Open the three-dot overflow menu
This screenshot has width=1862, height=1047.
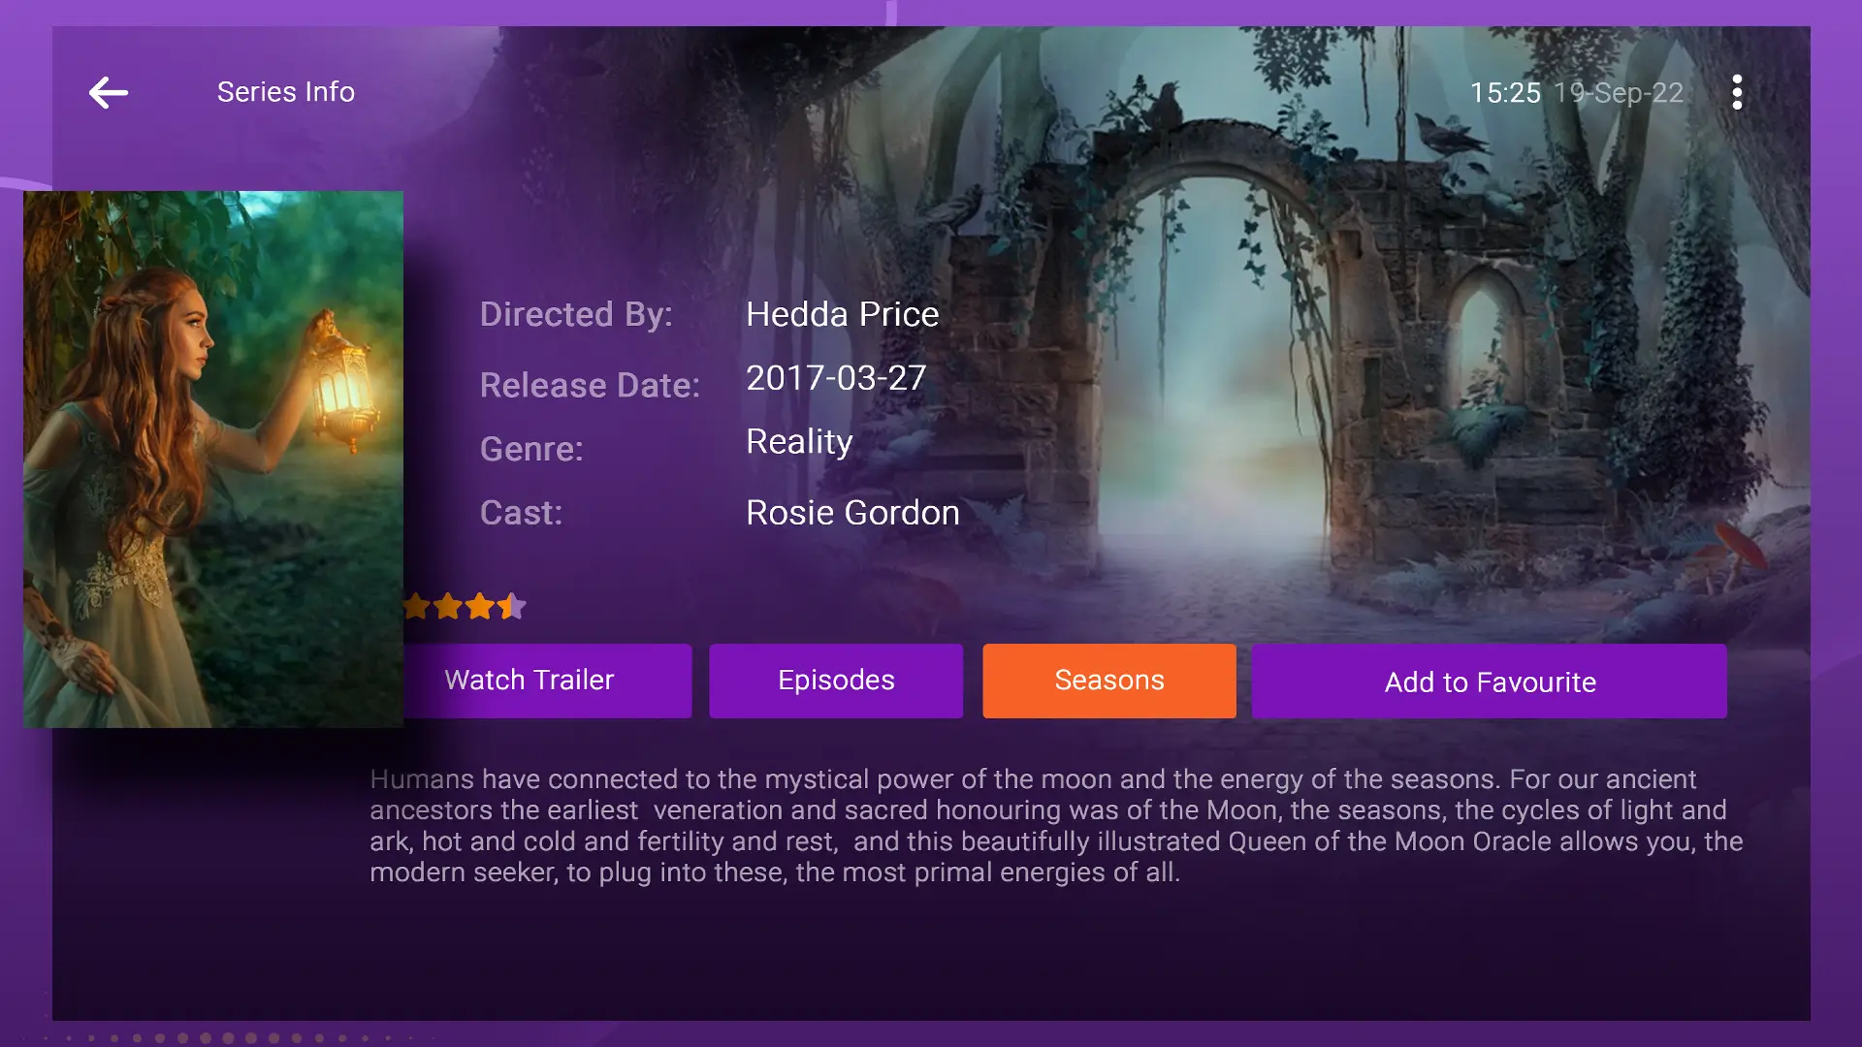click(1736, 92)
